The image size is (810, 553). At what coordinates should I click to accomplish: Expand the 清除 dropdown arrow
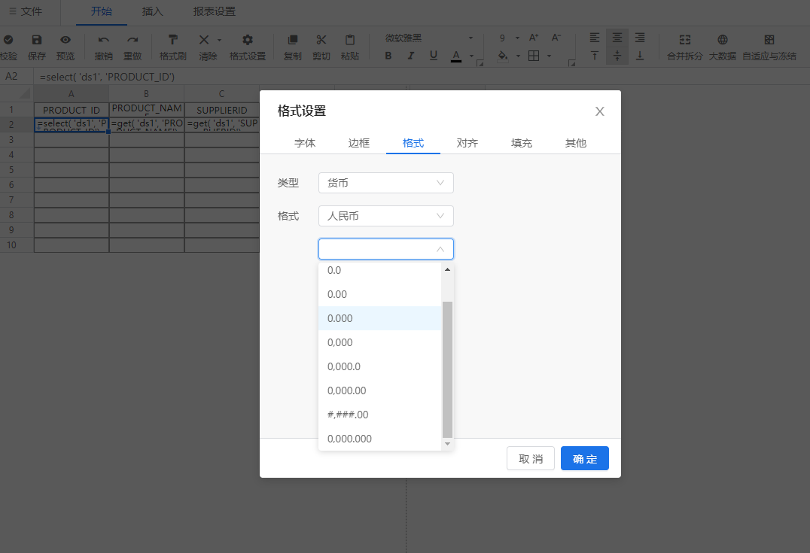tap(219, 41)
